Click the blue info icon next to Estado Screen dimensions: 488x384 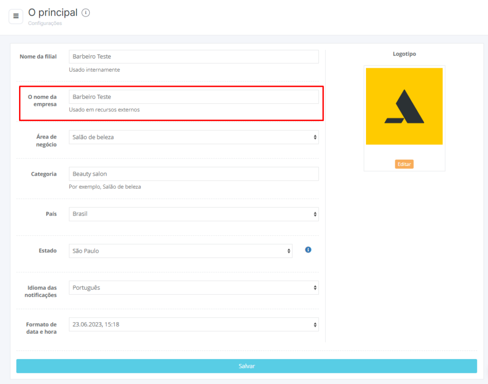click(308, 250)
